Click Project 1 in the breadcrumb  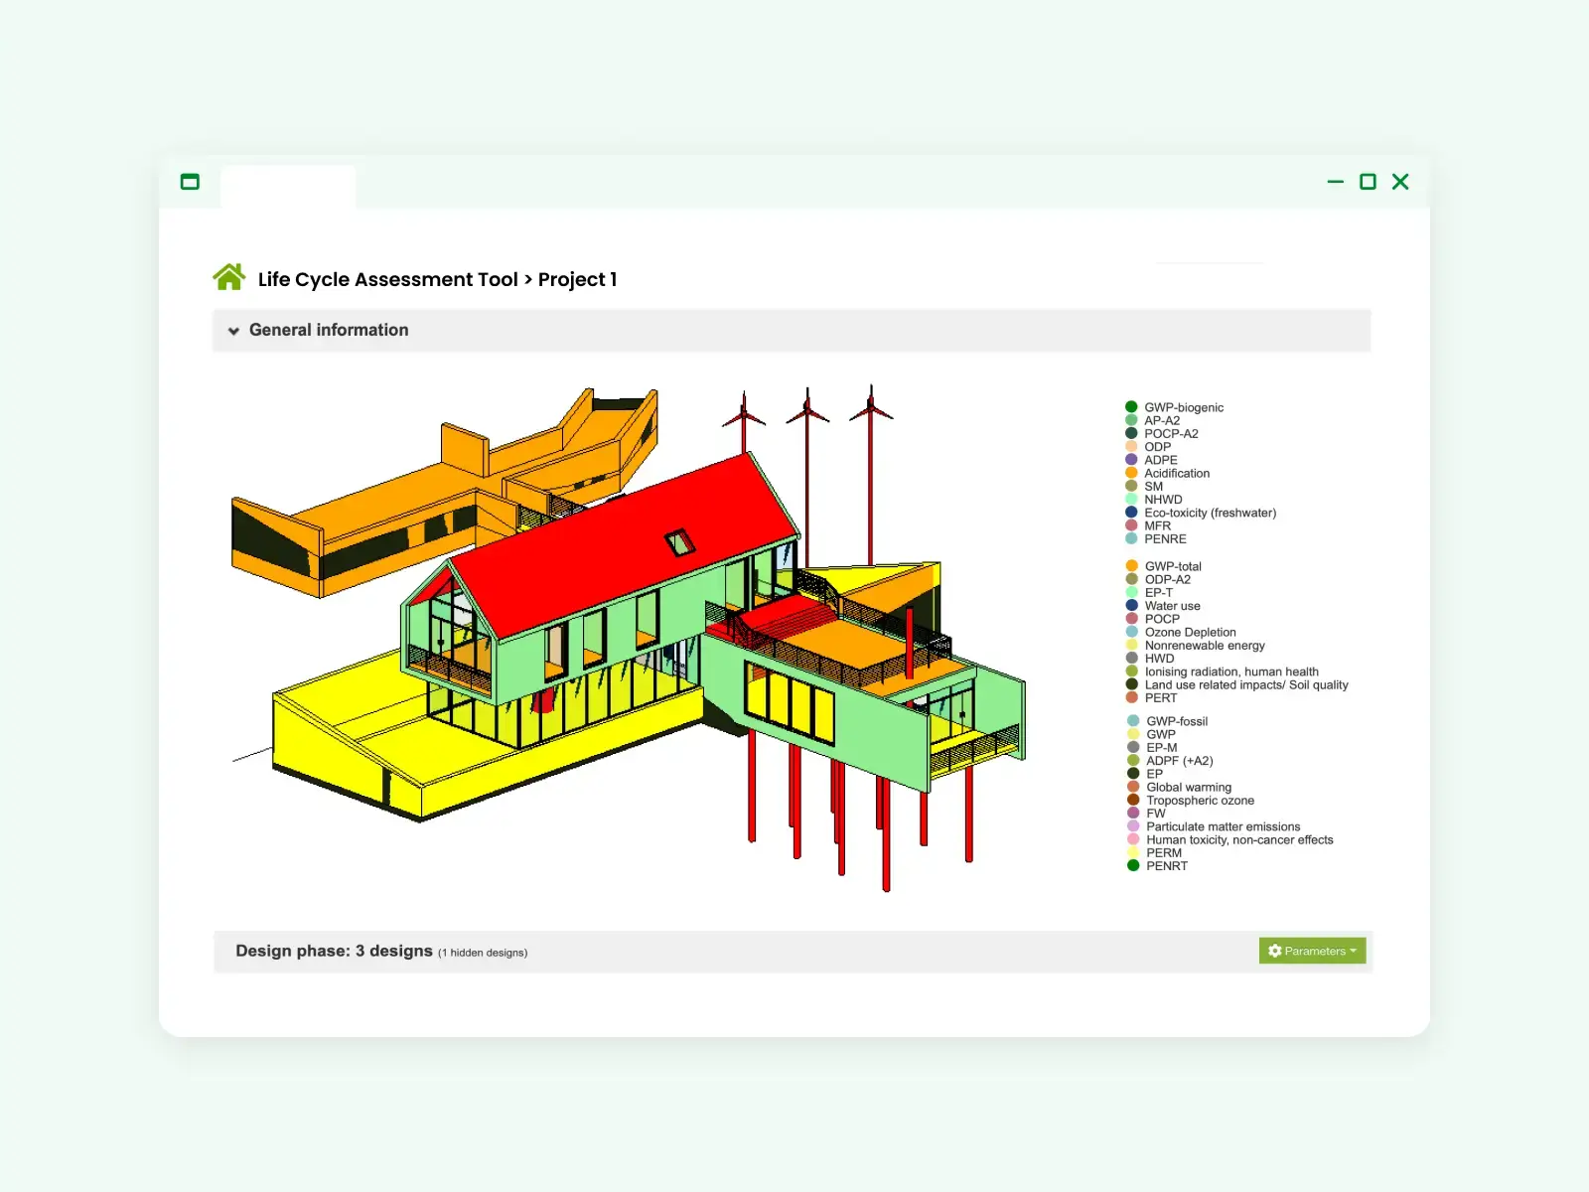tap(577, 279)
